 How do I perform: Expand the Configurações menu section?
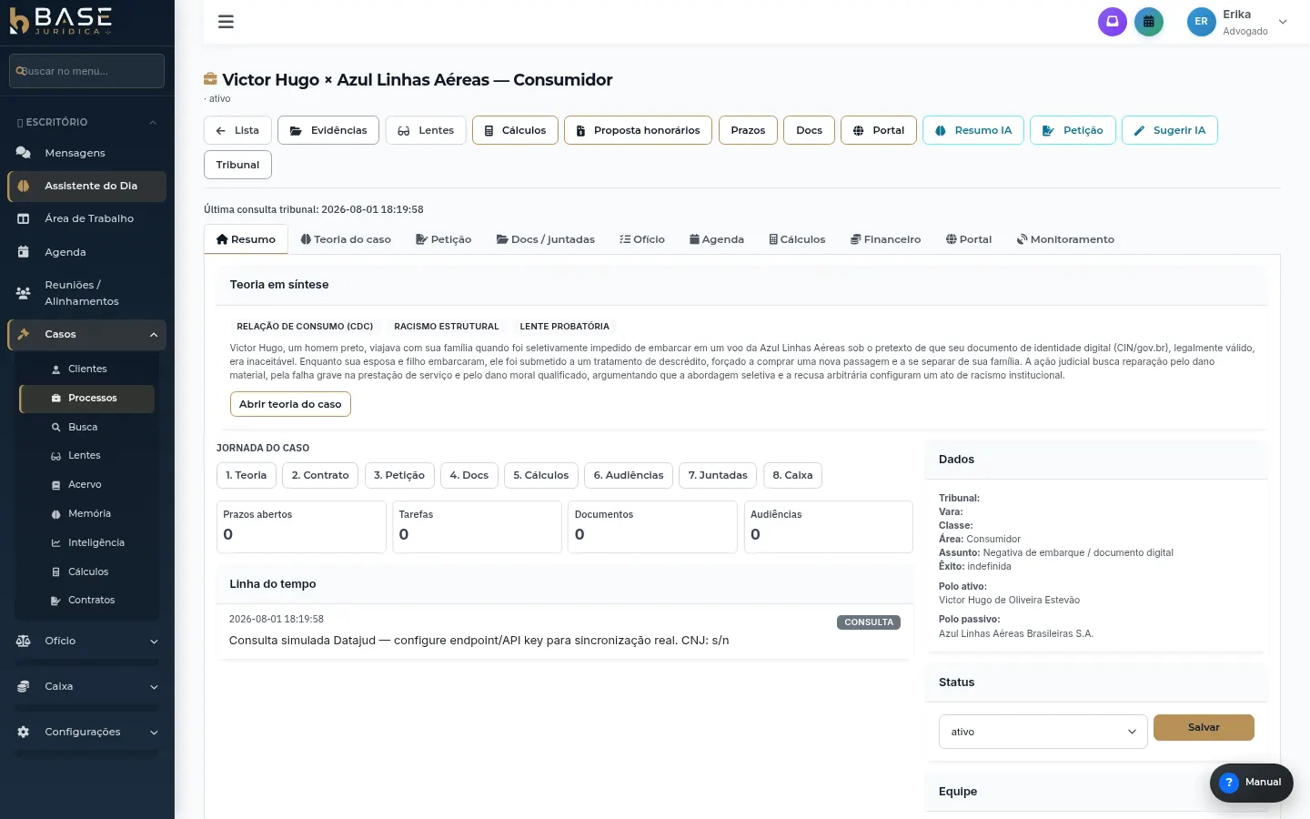(86, 732)
